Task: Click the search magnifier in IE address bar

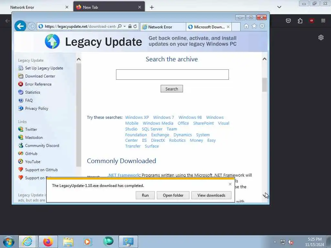Action: coord(120,26)
